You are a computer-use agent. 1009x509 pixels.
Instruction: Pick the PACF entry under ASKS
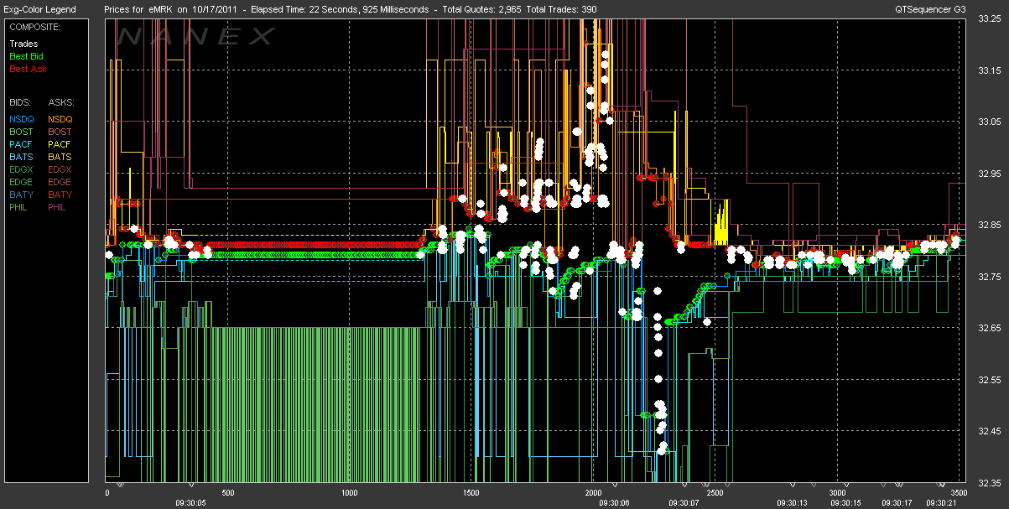pos(60,144)
